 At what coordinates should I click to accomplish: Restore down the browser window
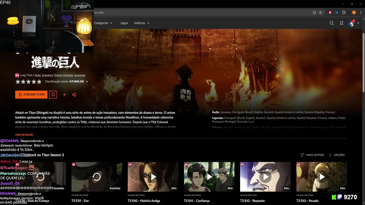coord(352,4)
